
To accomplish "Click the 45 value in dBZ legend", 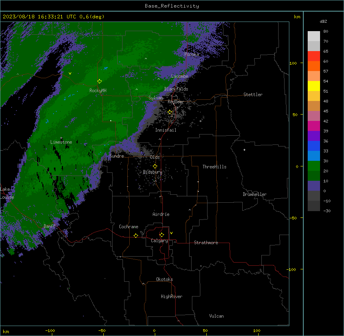I will [x=326, y=111].
